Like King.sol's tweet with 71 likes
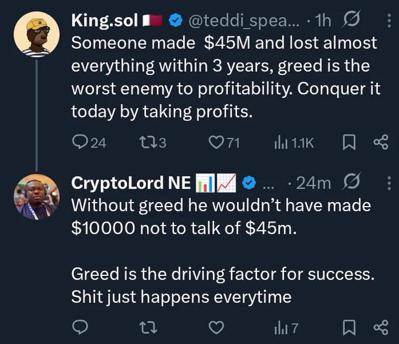The image size is (399, 344). point(224,142)
